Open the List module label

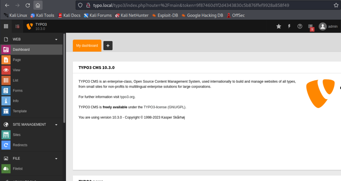(x=15, y=80)
